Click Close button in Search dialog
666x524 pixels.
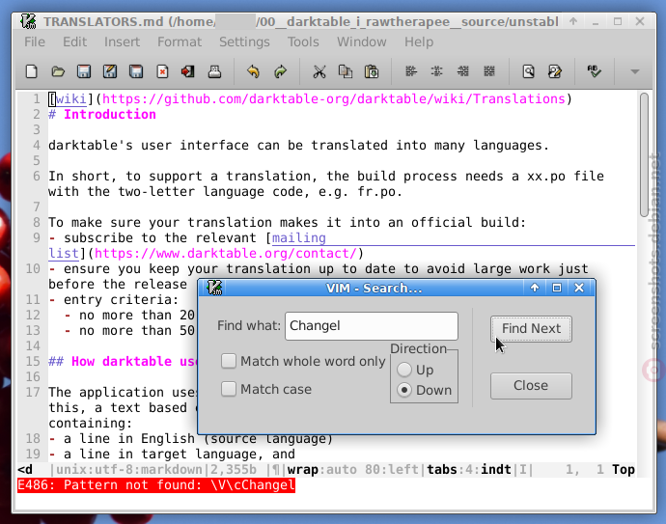coord(531,386)
